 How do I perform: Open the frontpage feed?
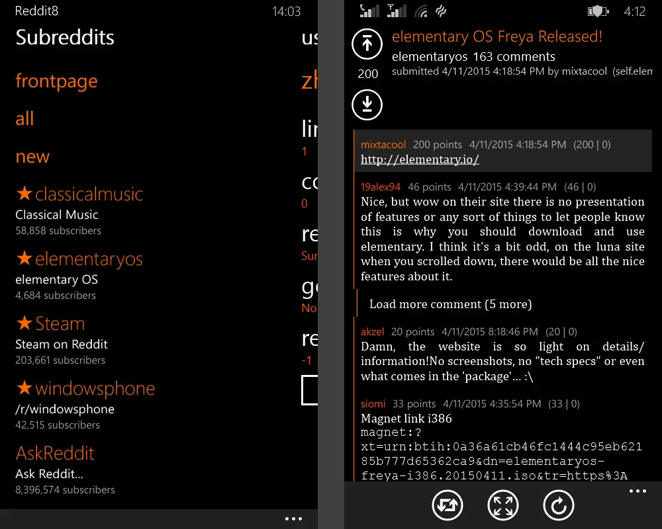[x=56, y=81]
